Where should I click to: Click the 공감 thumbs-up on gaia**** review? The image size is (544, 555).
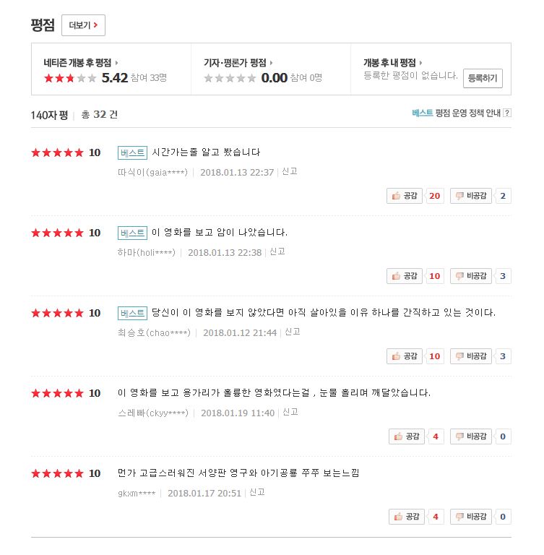tap(404, 196)
